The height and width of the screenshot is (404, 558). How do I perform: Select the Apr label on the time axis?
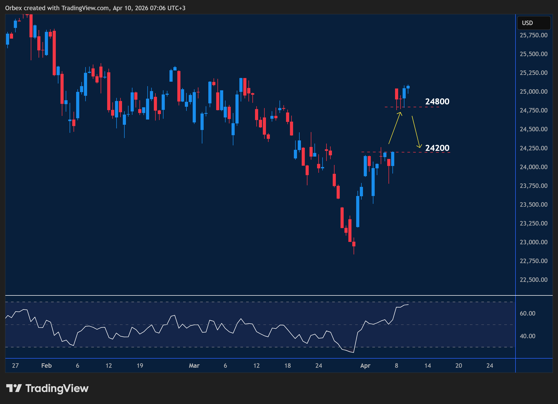click(x=366, y=366)
